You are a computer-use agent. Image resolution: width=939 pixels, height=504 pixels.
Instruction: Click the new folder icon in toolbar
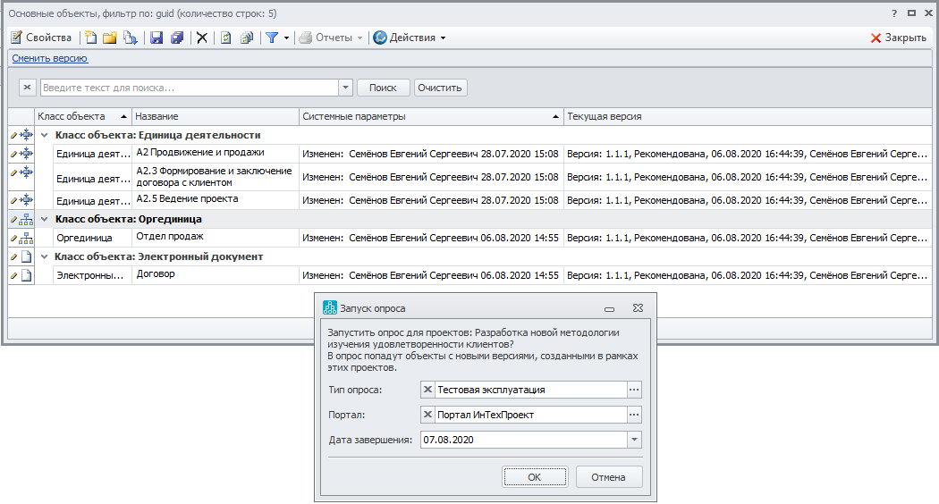110,38
